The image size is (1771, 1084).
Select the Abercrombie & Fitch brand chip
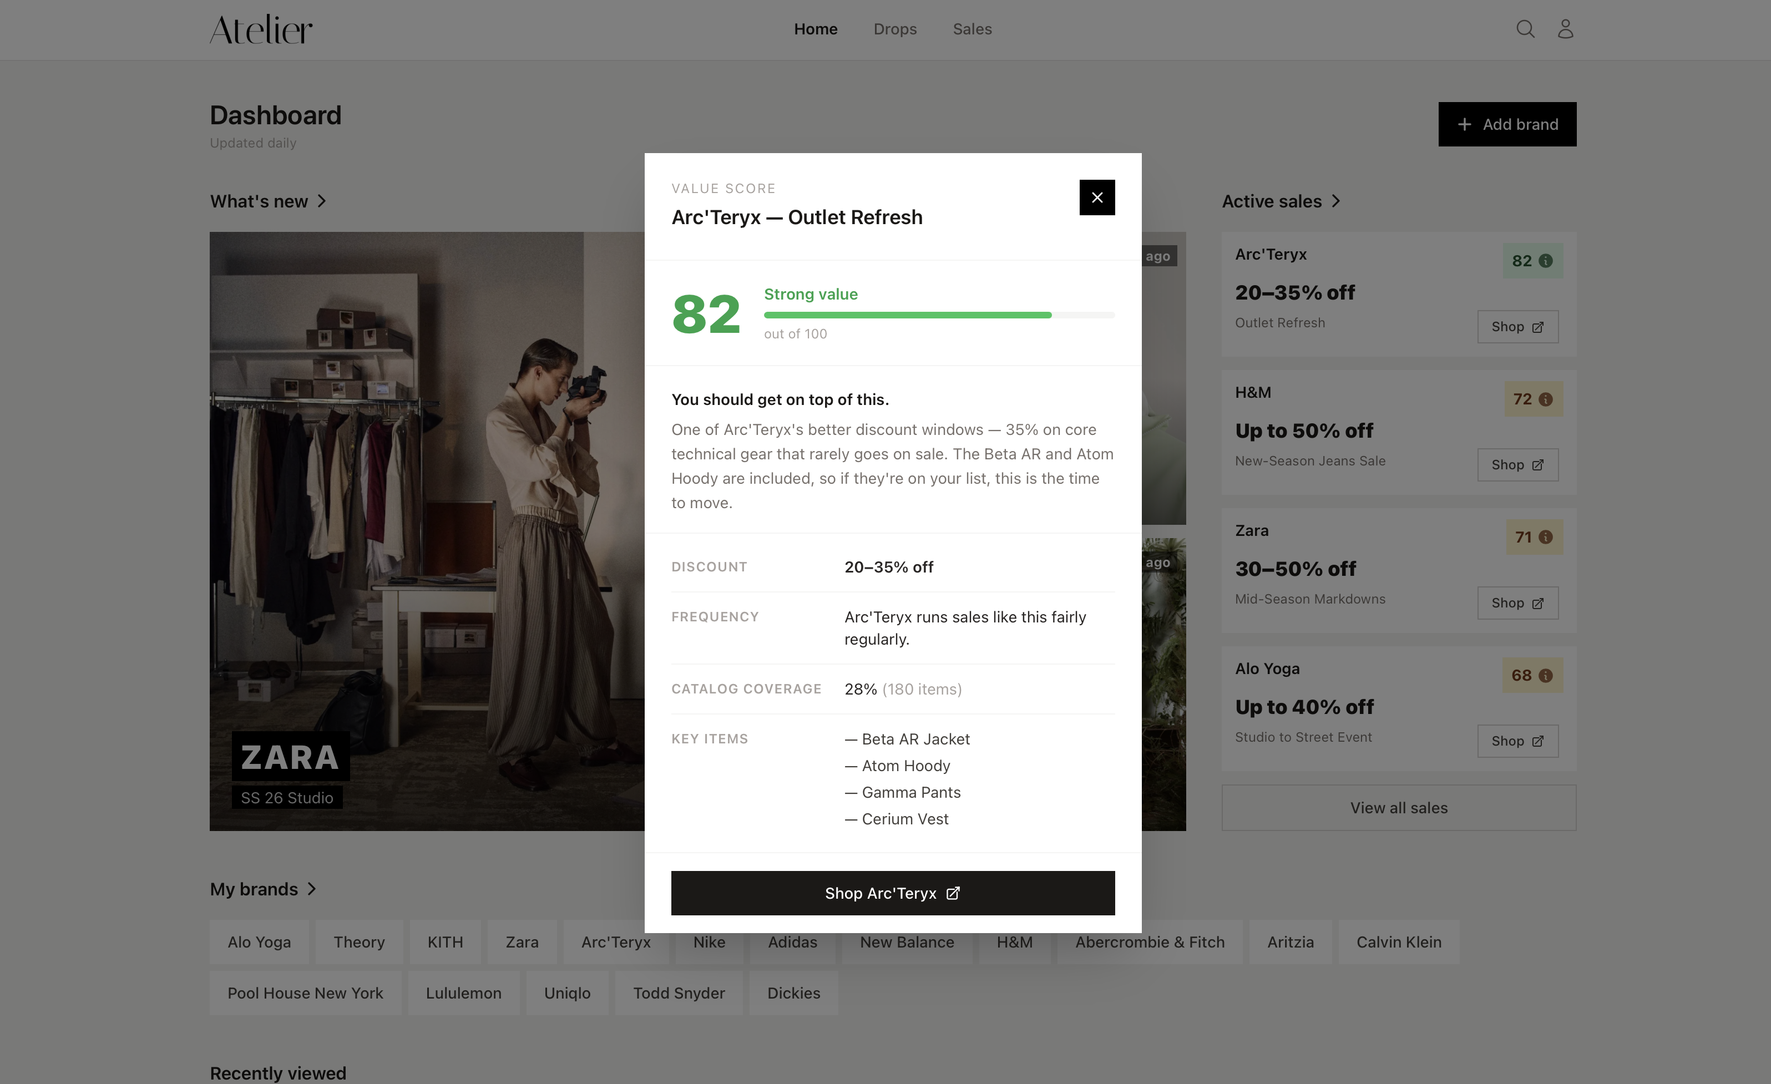(x=1149, y=941)
